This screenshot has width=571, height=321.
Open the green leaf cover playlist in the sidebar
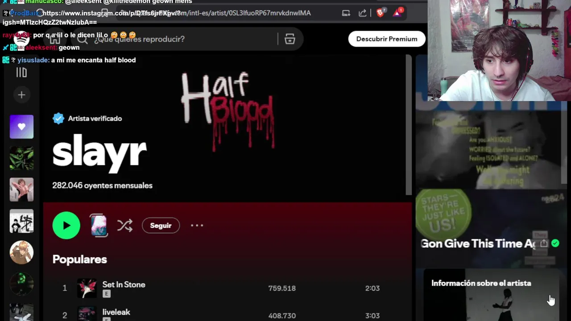tap(21, 158)
